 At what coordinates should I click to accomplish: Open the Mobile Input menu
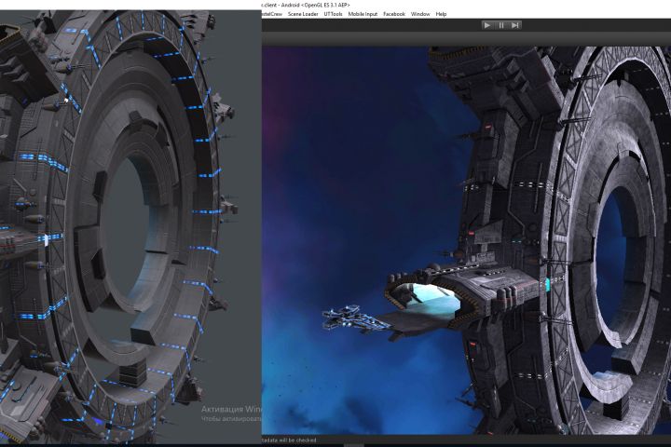363,14
